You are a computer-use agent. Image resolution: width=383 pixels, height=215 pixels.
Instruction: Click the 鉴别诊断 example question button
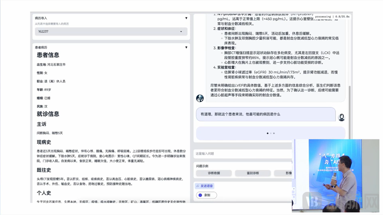pos(253,173)
